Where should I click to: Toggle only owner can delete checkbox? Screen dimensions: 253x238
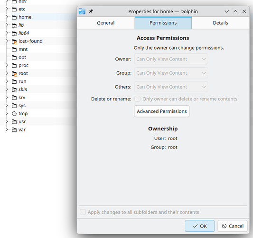[x=138, y=99]
